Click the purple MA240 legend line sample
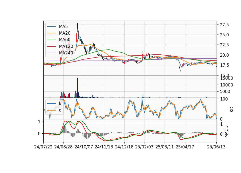This screenshot has height=173, width=241. click(51, 53)
